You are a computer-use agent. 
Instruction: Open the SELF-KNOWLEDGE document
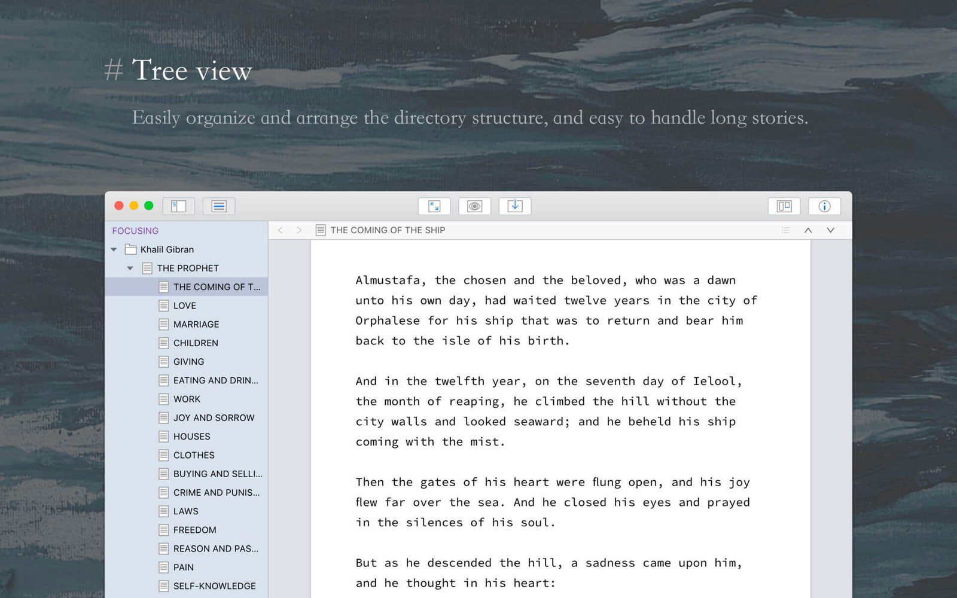tap(214, 586)
